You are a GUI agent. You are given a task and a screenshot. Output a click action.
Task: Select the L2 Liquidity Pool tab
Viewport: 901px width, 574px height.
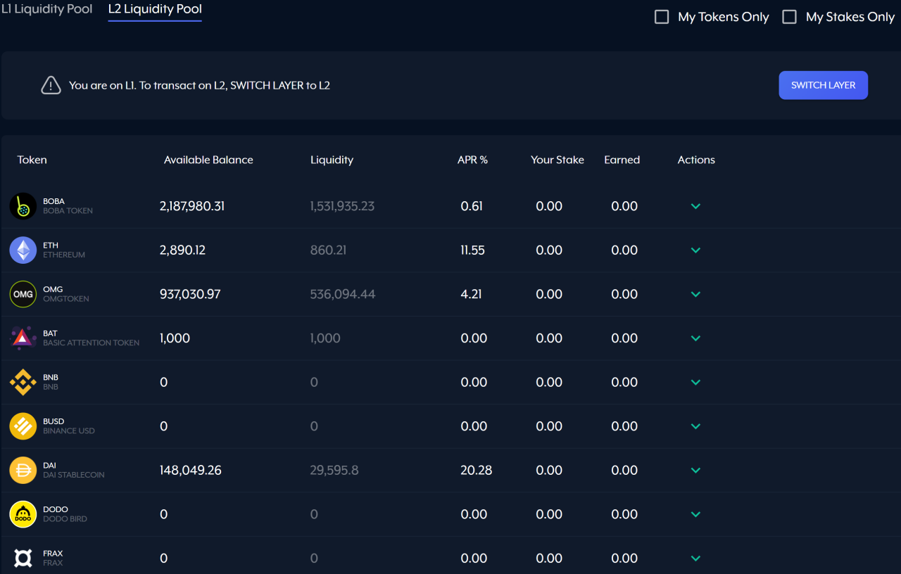[x=155, y=10]
